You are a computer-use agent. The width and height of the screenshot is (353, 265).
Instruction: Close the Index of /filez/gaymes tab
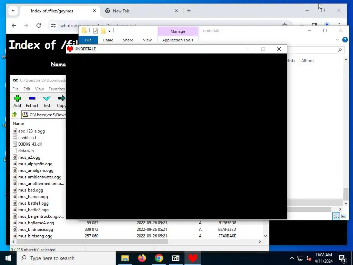(x=94, y=11)
